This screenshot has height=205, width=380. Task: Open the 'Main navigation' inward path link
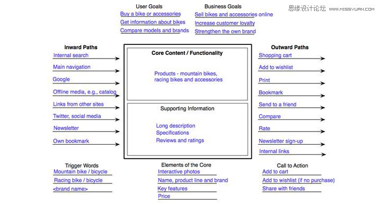pos(72,67)
